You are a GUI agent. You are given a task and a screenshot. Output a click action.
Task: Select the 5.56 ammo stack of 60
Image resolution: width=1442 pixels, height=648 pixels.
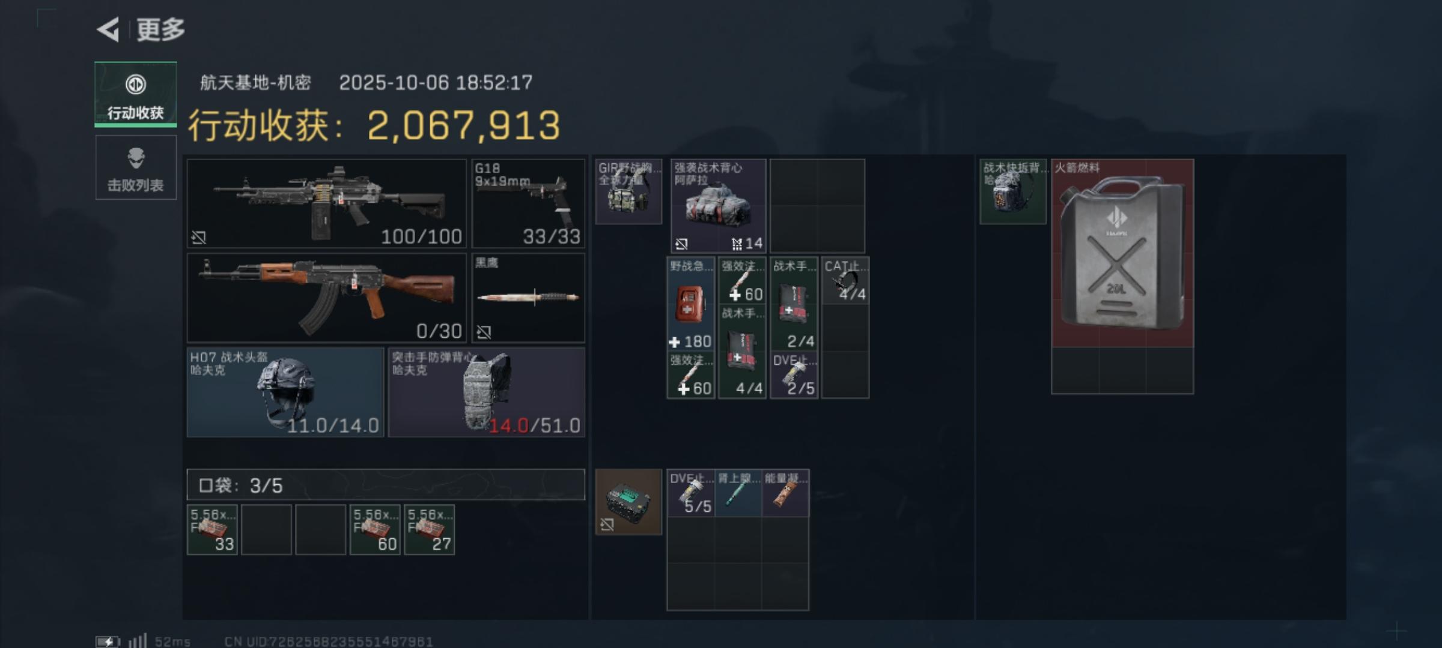click(x=375, y=530)
